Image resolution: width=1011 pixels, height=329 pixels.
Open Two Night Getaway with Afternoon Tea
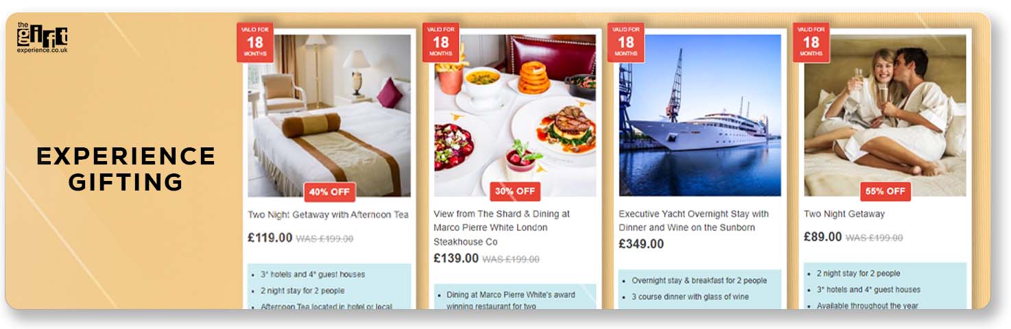point(328,215)
